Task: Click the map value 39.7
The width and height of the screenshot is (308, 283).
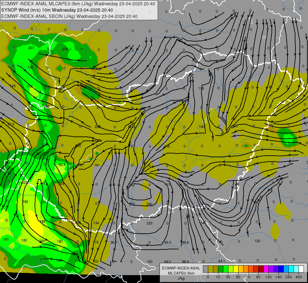Action: pyautogui.click(x=114, y=242)
